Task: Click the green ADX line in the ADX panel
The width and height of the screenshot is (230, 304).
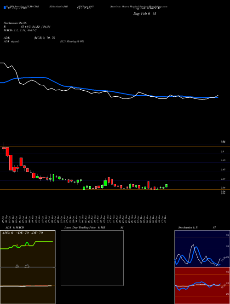Action: 45,241
